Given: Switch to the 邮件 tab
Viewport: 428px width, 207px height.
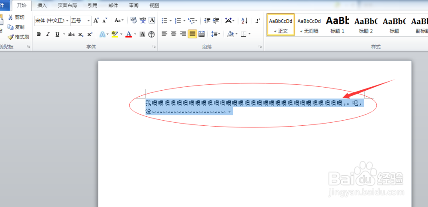Looking at the screenshot, I should 113,6.
